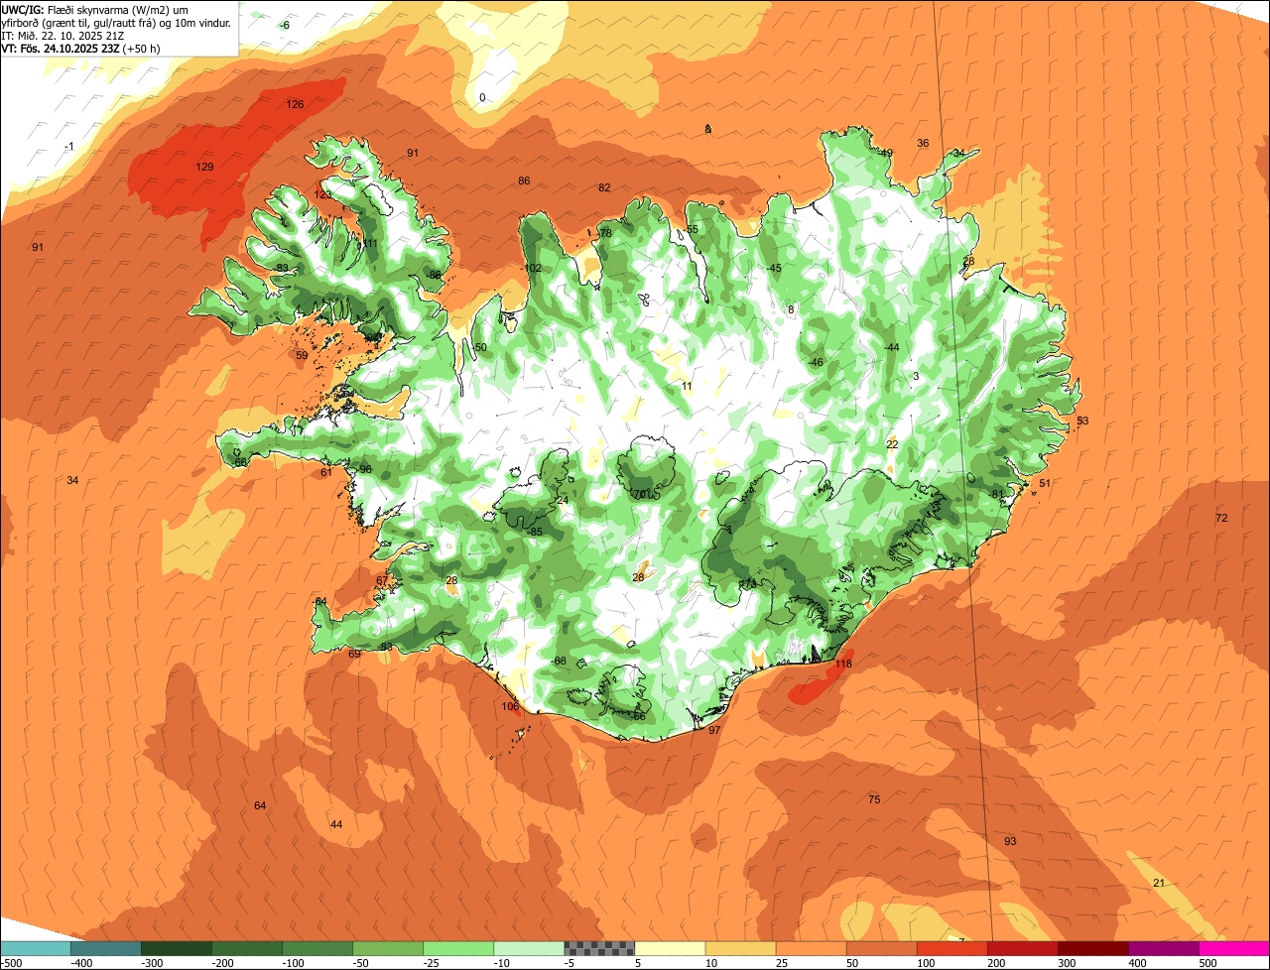This screenshot has height=970, width=1270.
Task: Click the value 72 in the eastern sea
Action: coord(1221,518)
